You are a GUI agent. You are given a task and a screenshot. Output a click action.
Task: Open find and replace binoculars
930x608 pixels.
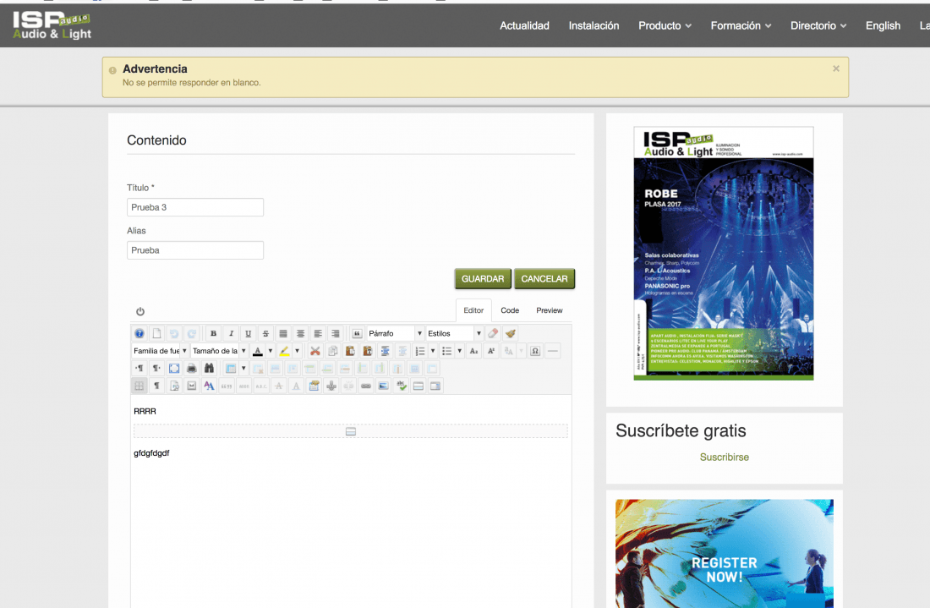(x=209, y=369)
